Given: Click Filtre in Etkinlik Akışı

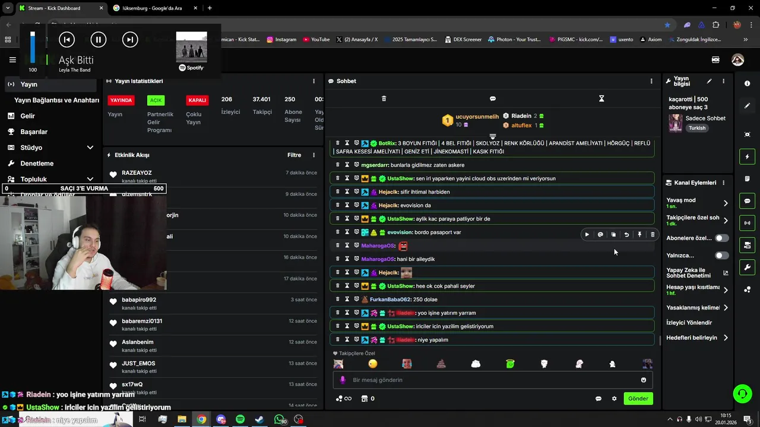Looking at the screenshot, I should coord(294,155).
